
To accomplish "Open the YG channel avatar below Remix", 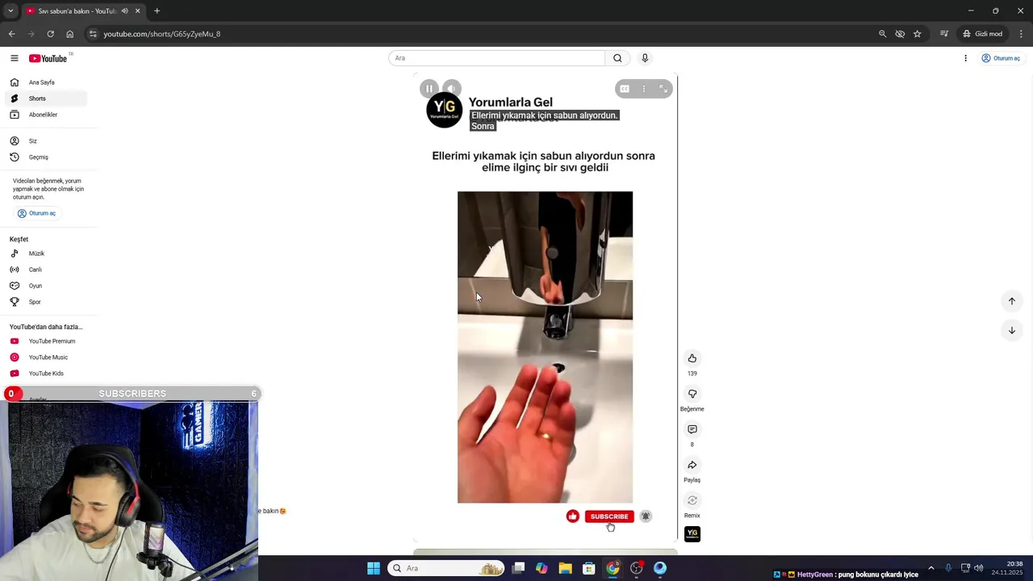I will (x=692, y=533).
